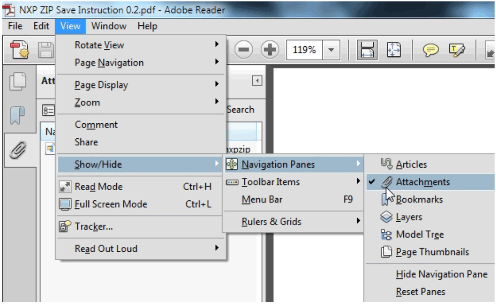Expand the Page Navigation submenu
Image resolution: width=496 pixels, height=304 pixels.
click(x=216, y=61)
